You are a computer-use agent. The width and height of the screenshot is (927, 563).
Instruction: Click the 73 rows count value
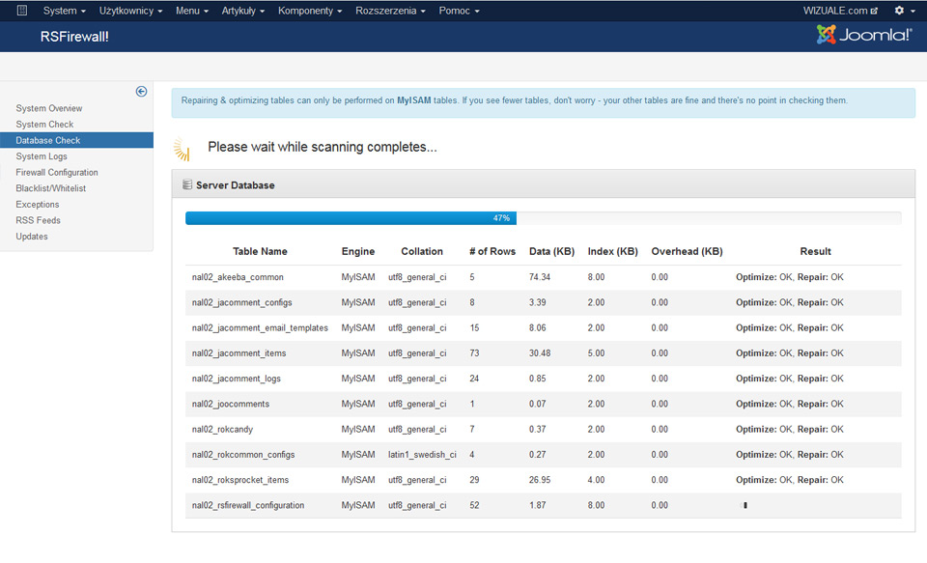[x=474, y=353]
